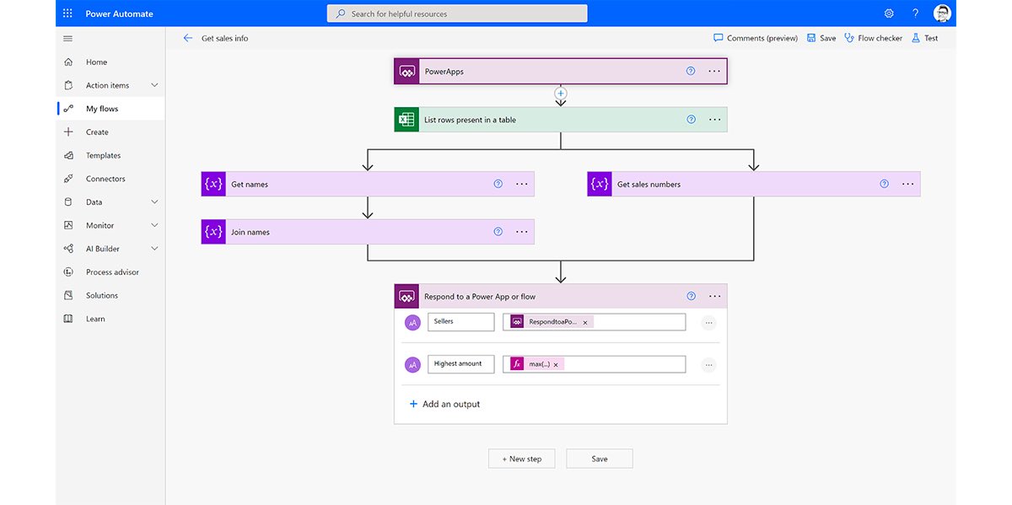Expand the AI Builder submenu chevron
Screen dimensions: 1012x505
coord(154,249)
